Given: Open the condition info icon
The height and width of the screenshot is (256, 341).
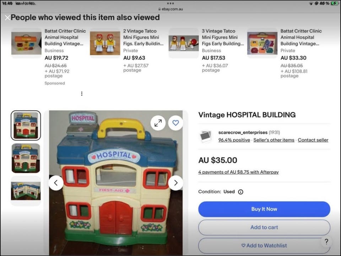Looking at the screenshot, I should pyautogui.click(x=240, y=192).
